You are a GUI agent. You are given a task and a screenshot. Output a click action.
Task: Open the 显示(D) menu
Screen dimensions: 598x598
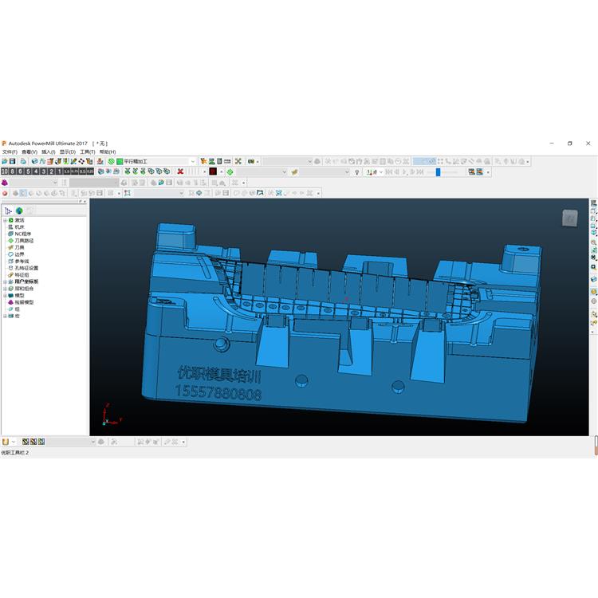click(68, 151)
